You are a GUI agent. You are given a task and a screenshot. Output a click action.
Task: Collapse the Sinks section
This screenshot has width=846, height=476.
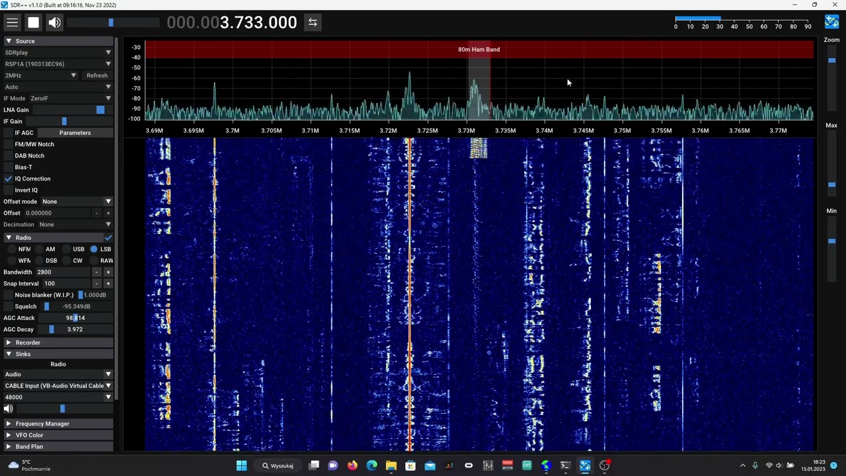point(58,354)
